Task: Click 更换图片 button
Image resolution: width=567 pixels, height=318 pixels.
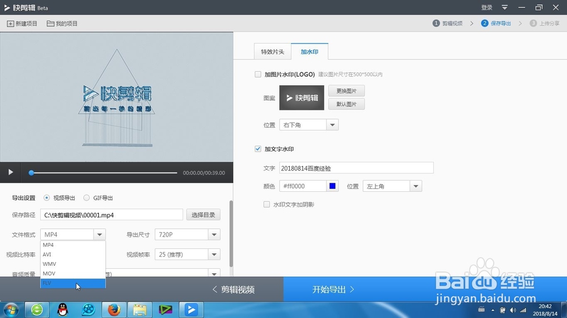Action: coord(346,91)
